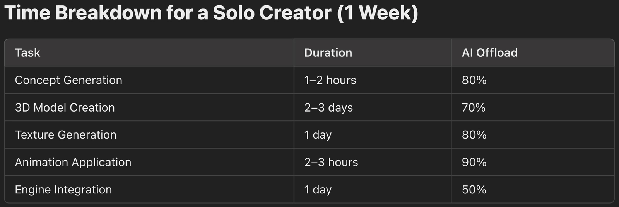Screen dimensions: 619x207
Task: Select the Concept Generation task cell
Action: [68, 80]
